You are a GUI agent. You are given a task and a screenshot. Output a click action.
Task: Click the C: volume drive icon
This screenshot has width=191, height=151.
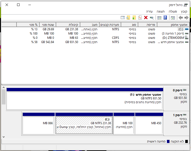(x=187, y=29)
